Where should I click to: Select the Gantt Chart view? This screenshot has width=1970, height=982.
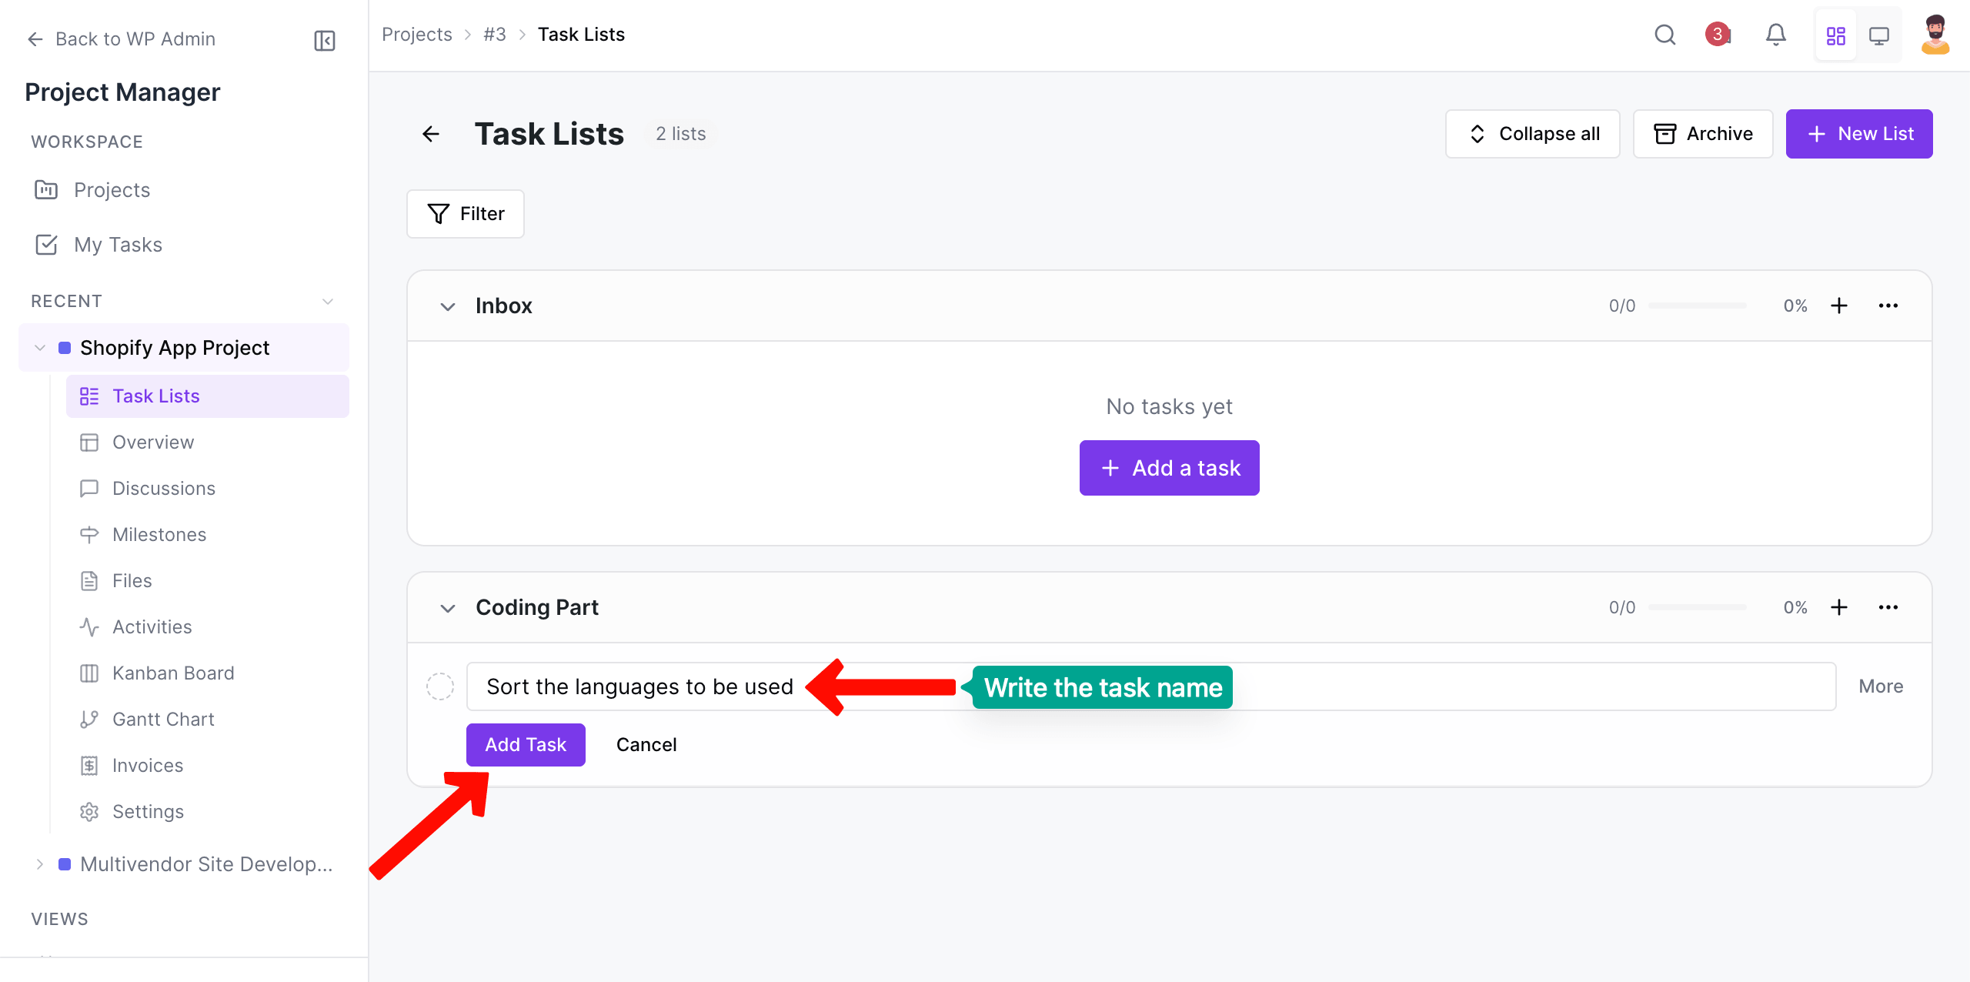point(163,719)
